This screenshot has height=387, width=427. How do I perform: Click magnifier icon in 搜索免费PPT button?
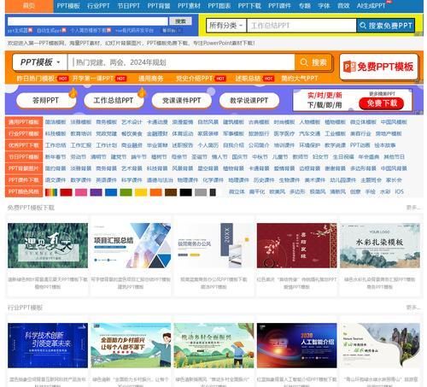pyautogui.click(x=363, y=26)
